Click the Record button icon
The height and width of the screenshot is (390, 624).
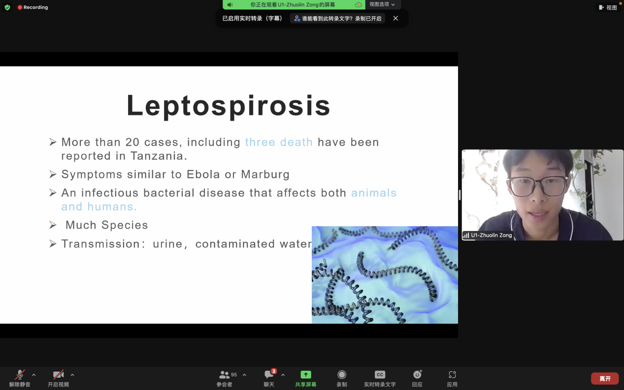(x=342, y=375)
